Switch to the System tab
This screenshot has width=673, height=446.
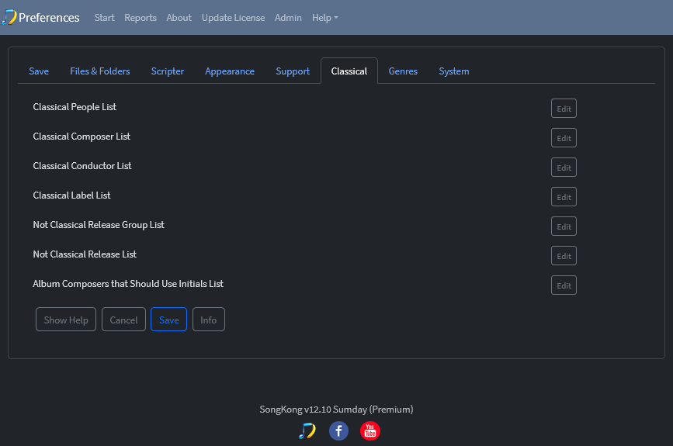tap(453, 71)
